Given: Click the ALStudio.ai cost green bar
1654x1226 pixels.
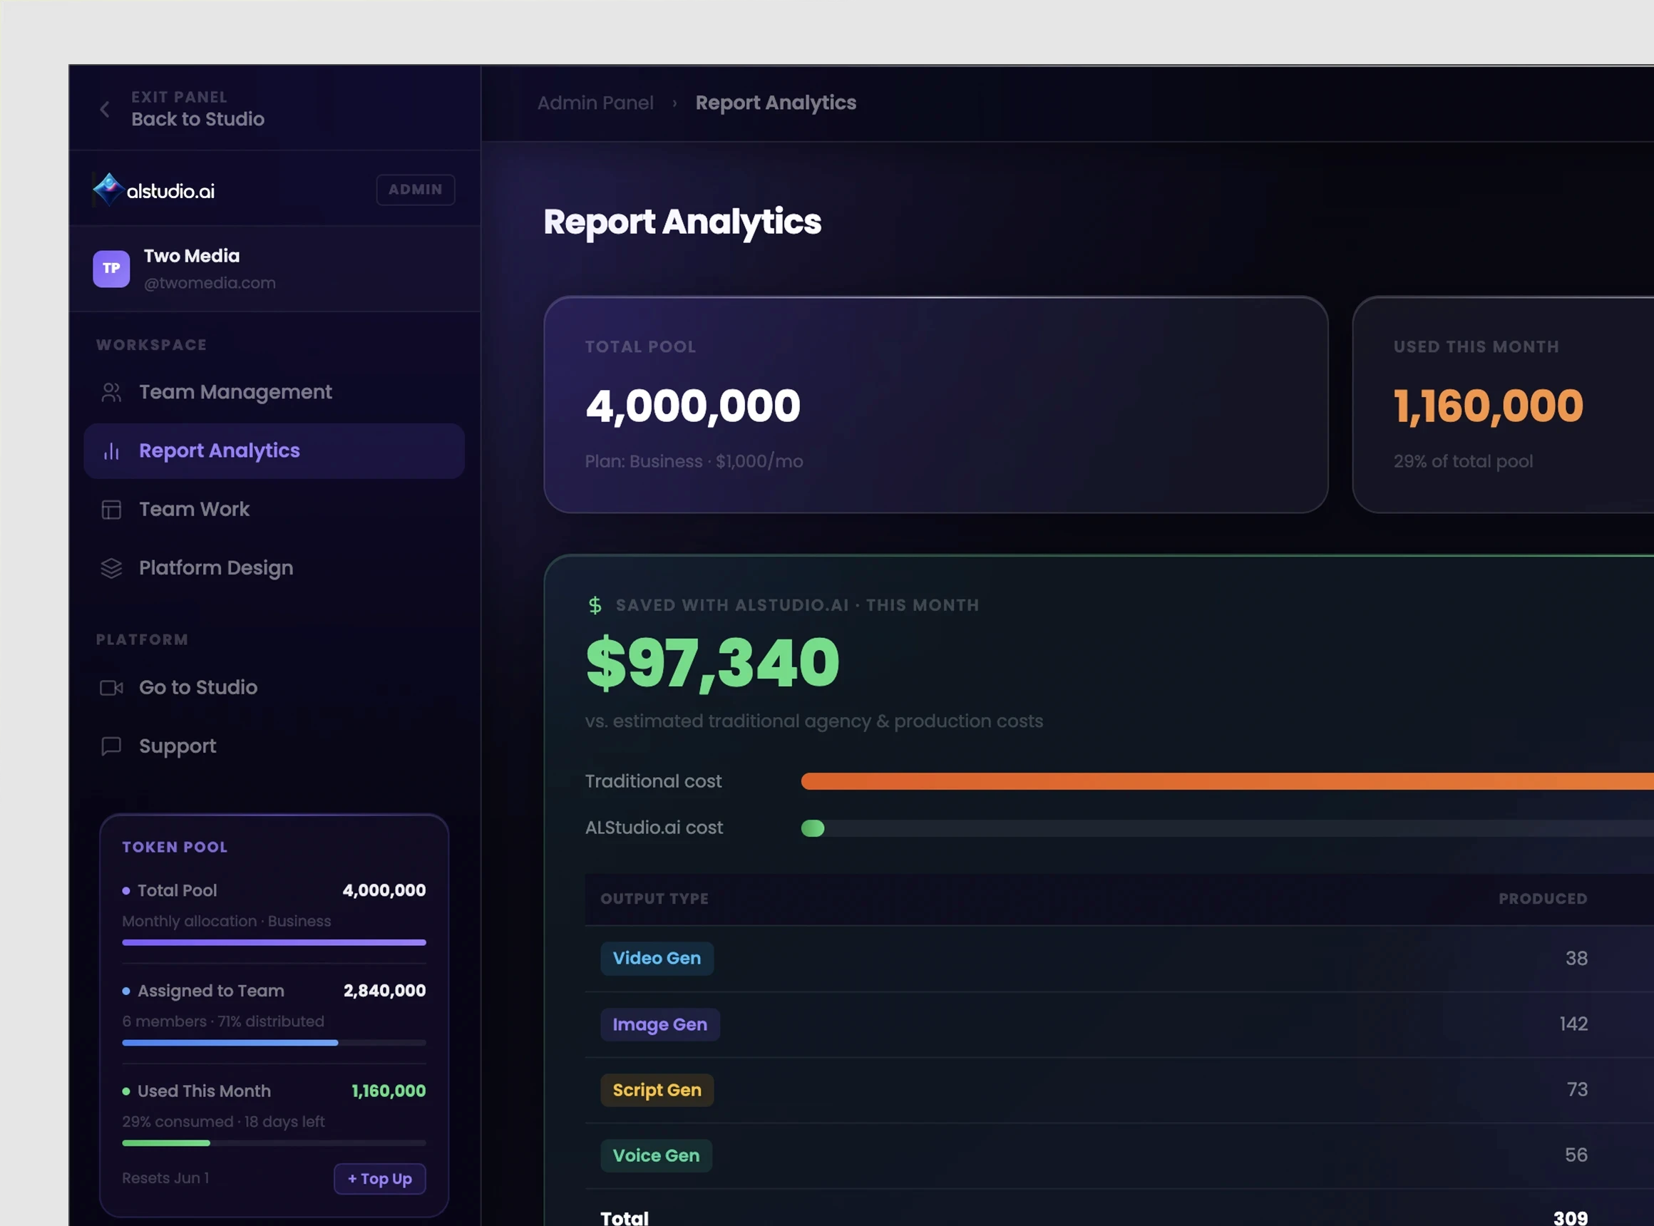Looking at the screenshot, I should [x=813, y=828].
